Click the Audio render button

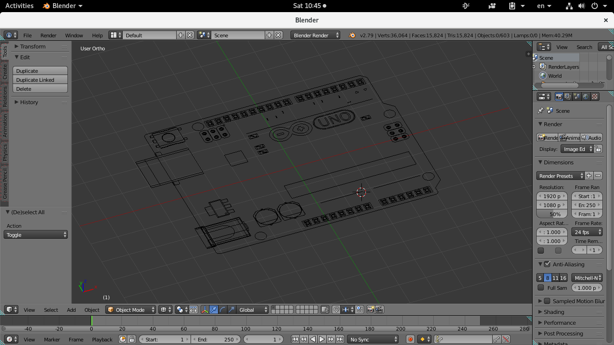coord(591,137)
